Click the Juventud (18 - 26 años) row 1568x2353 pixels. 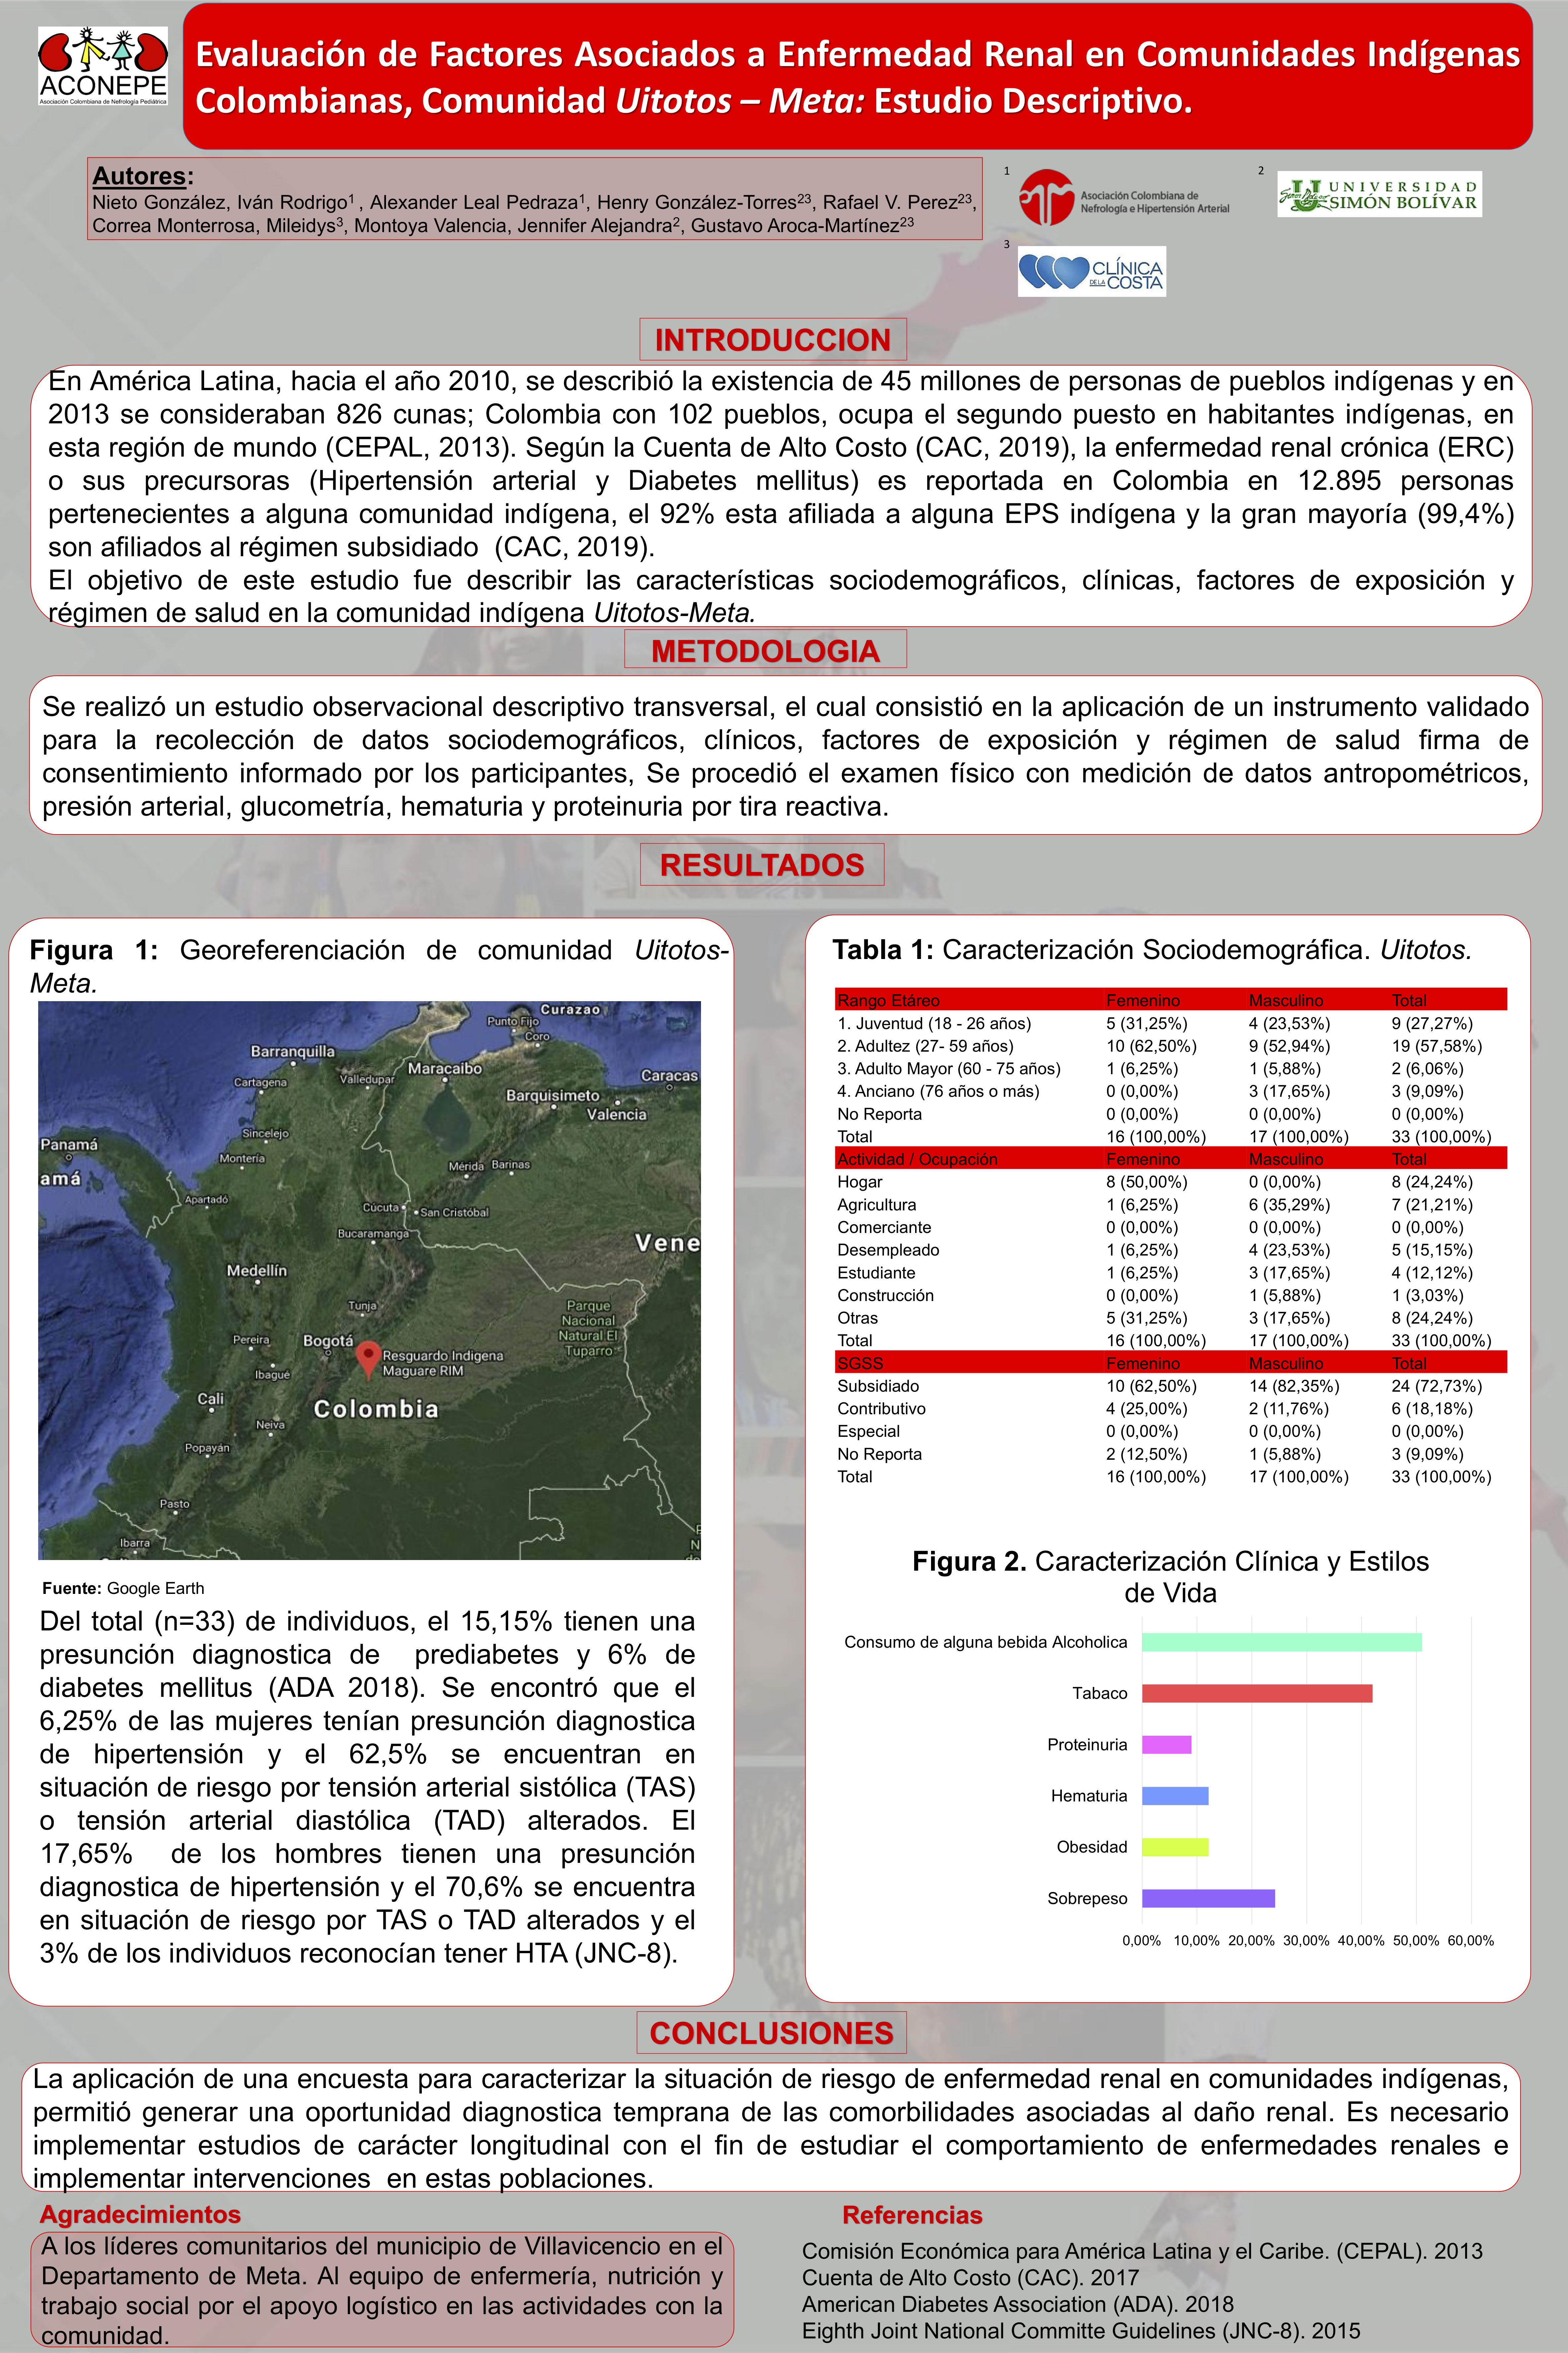[1171, 1023]
